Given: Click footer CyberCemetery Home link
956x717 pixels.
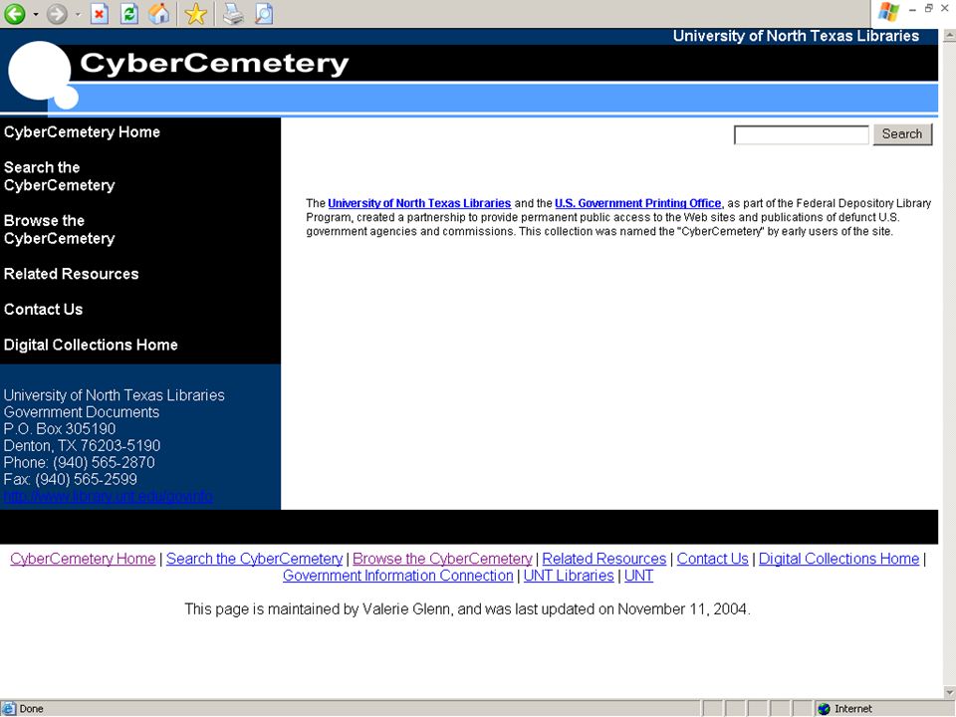Looking at the screenshot, I should pos(83,559).
